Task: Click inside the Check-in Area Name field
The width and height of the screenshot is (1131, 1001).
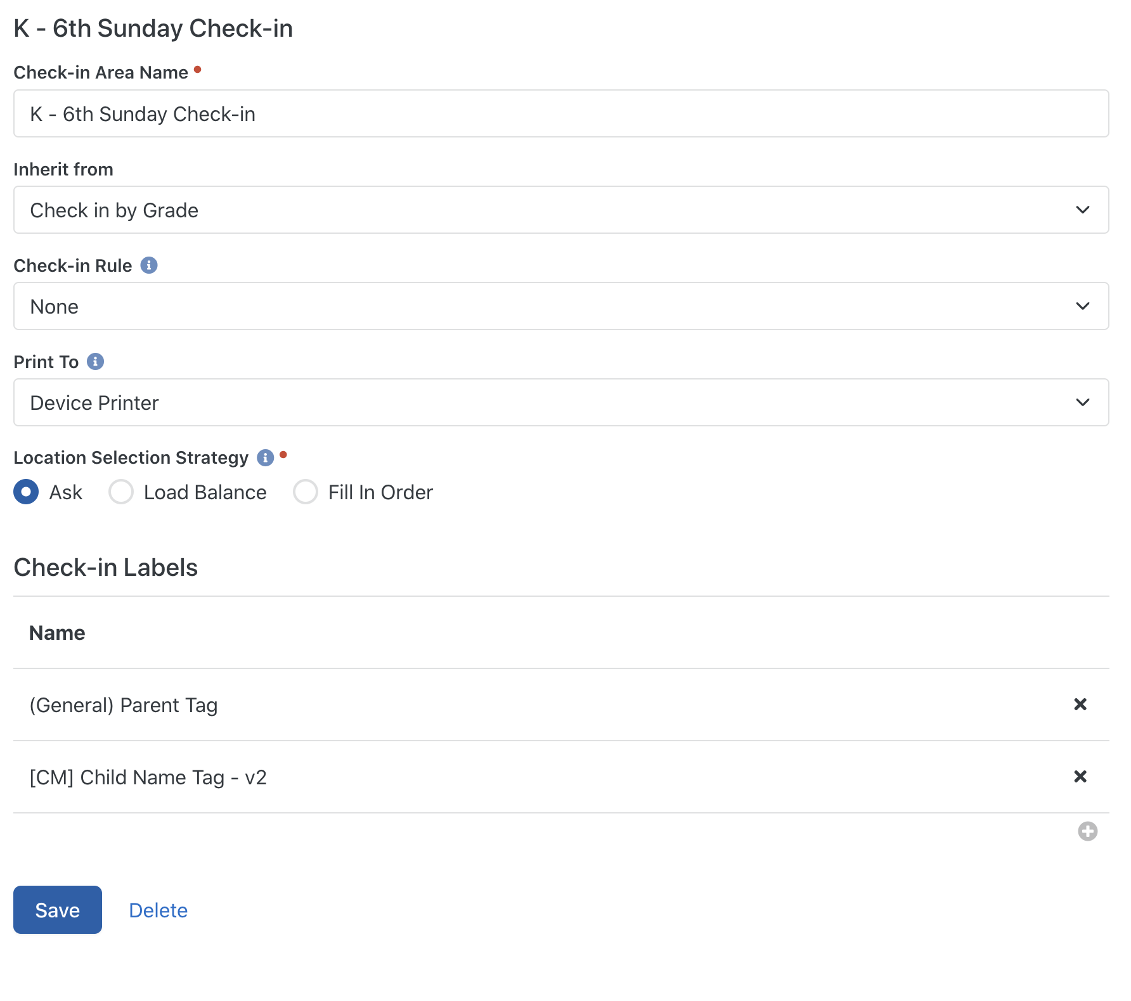Action: click(562, 114)
